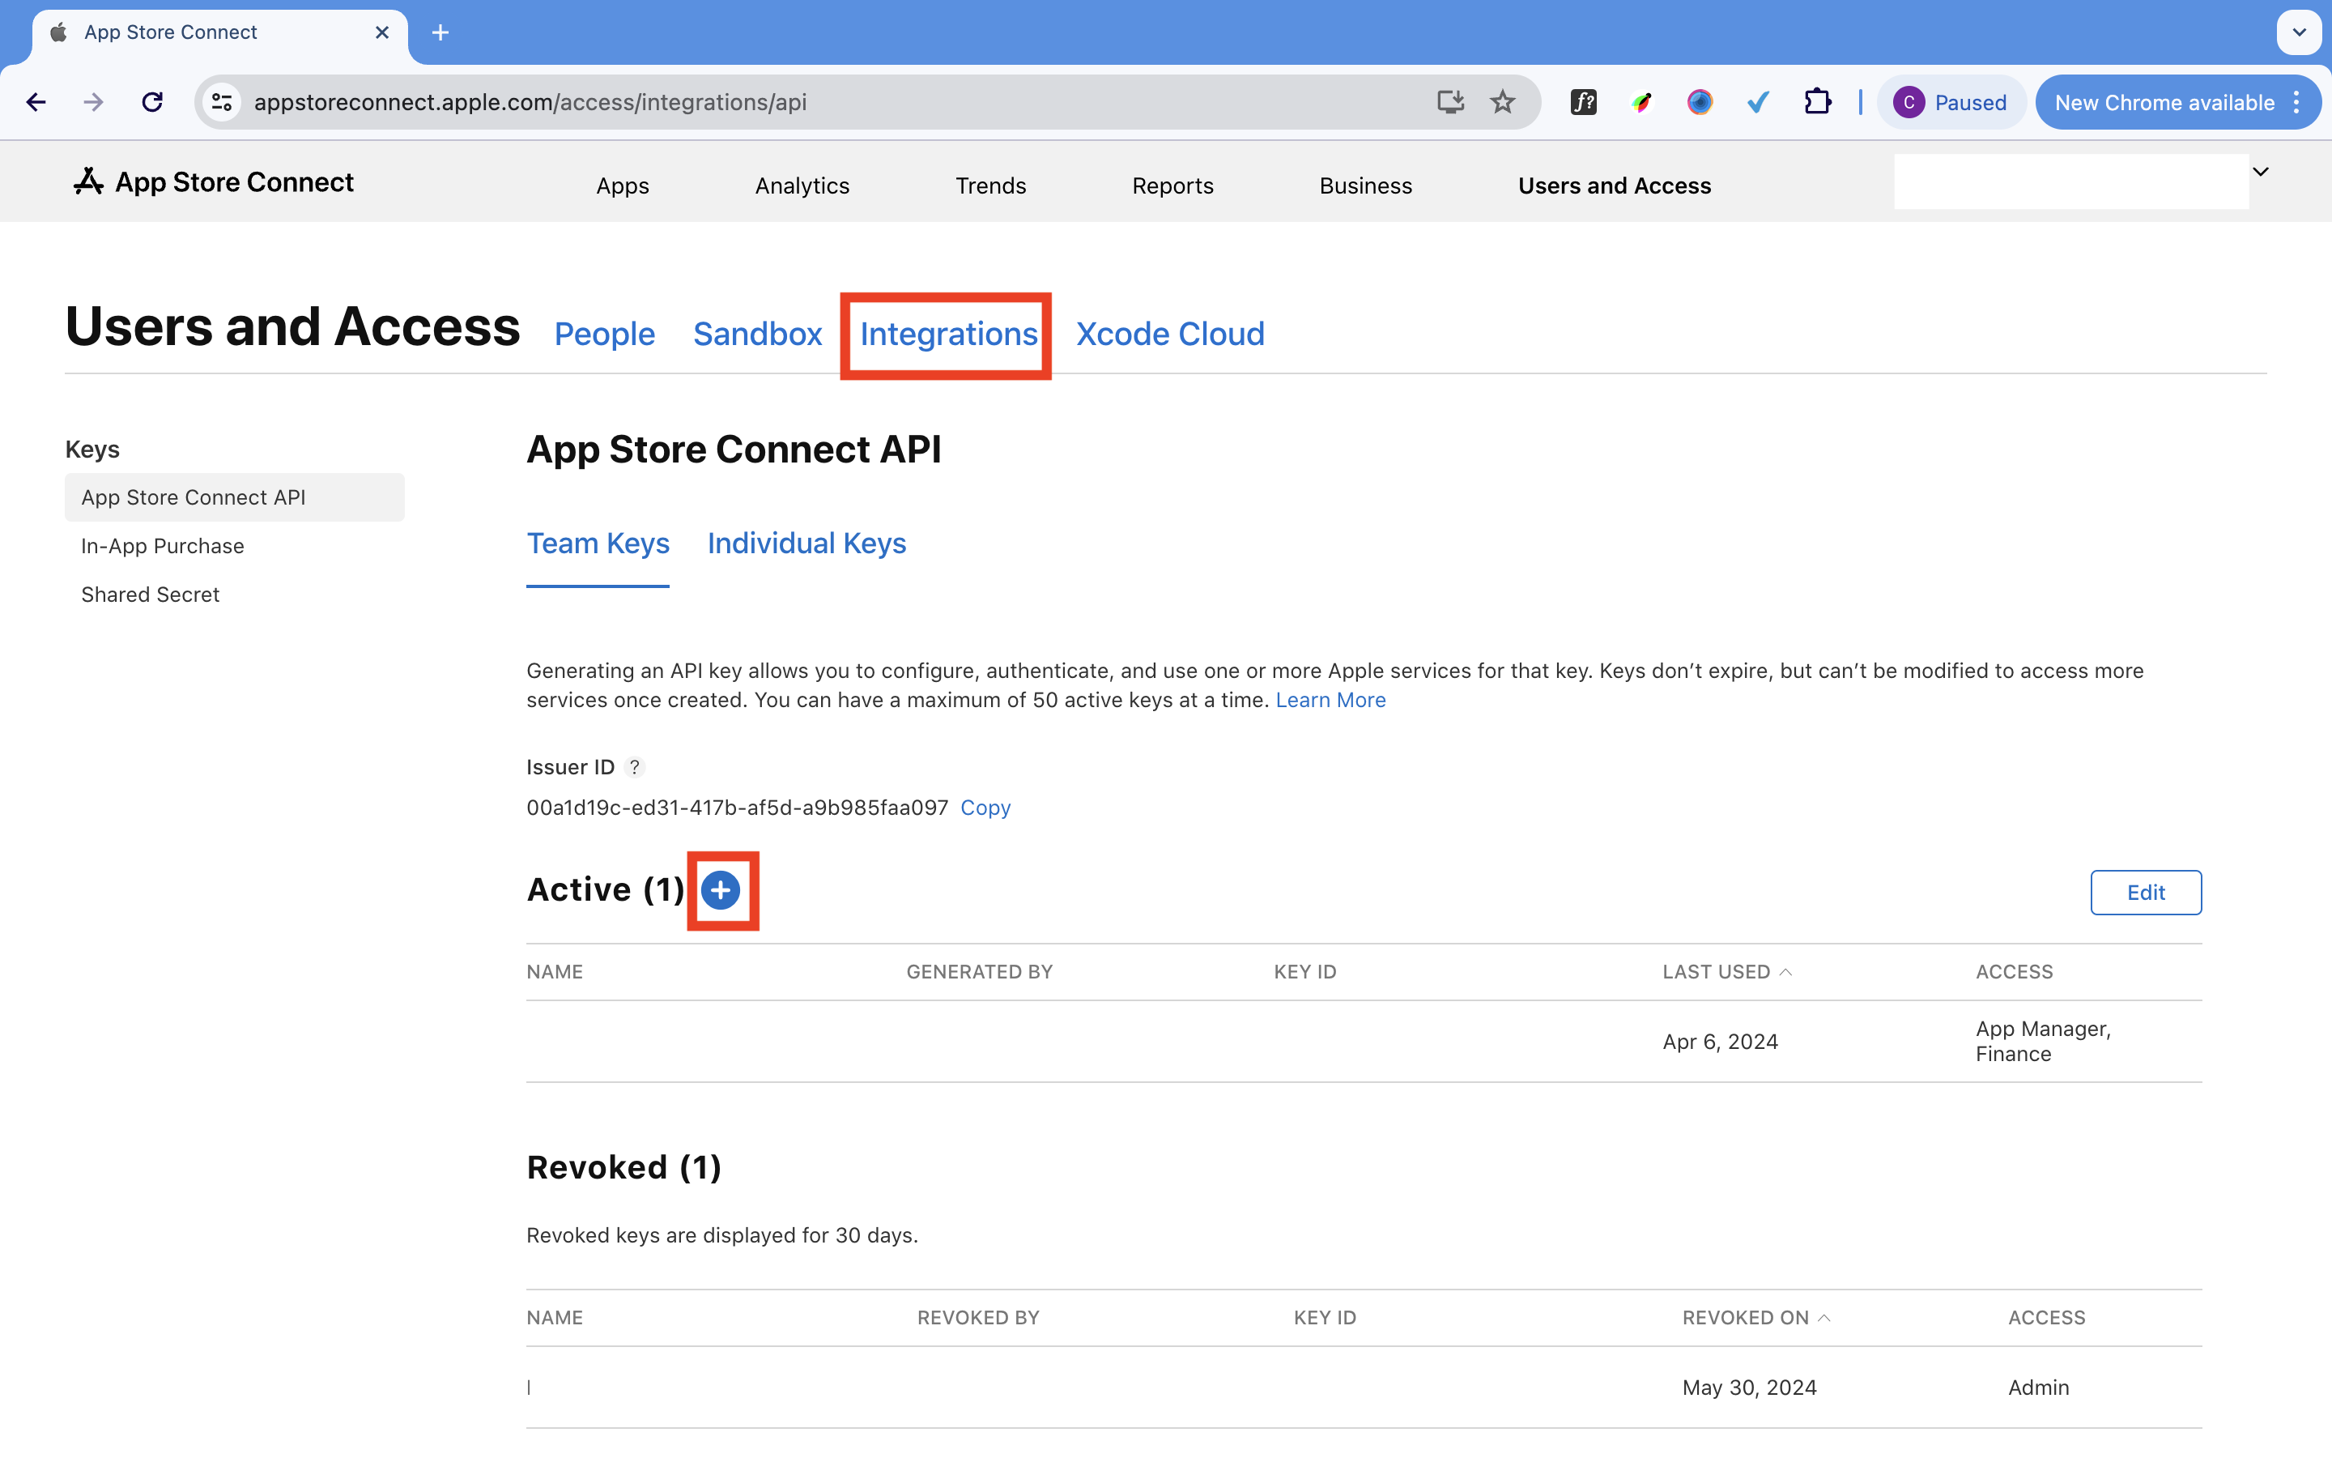Select In-App Purchase in sidebar

point(162,546)
